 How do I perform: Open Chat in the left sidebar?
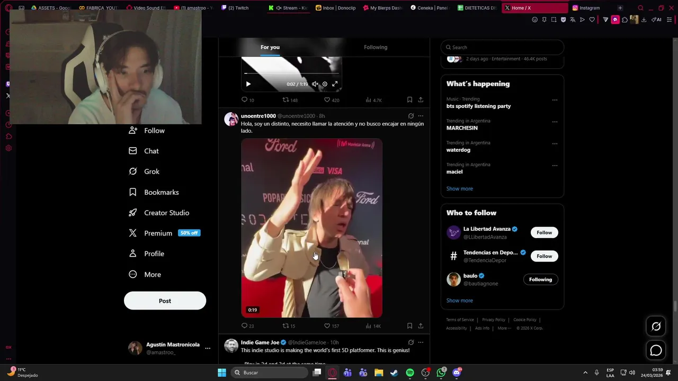pos(144,151)
